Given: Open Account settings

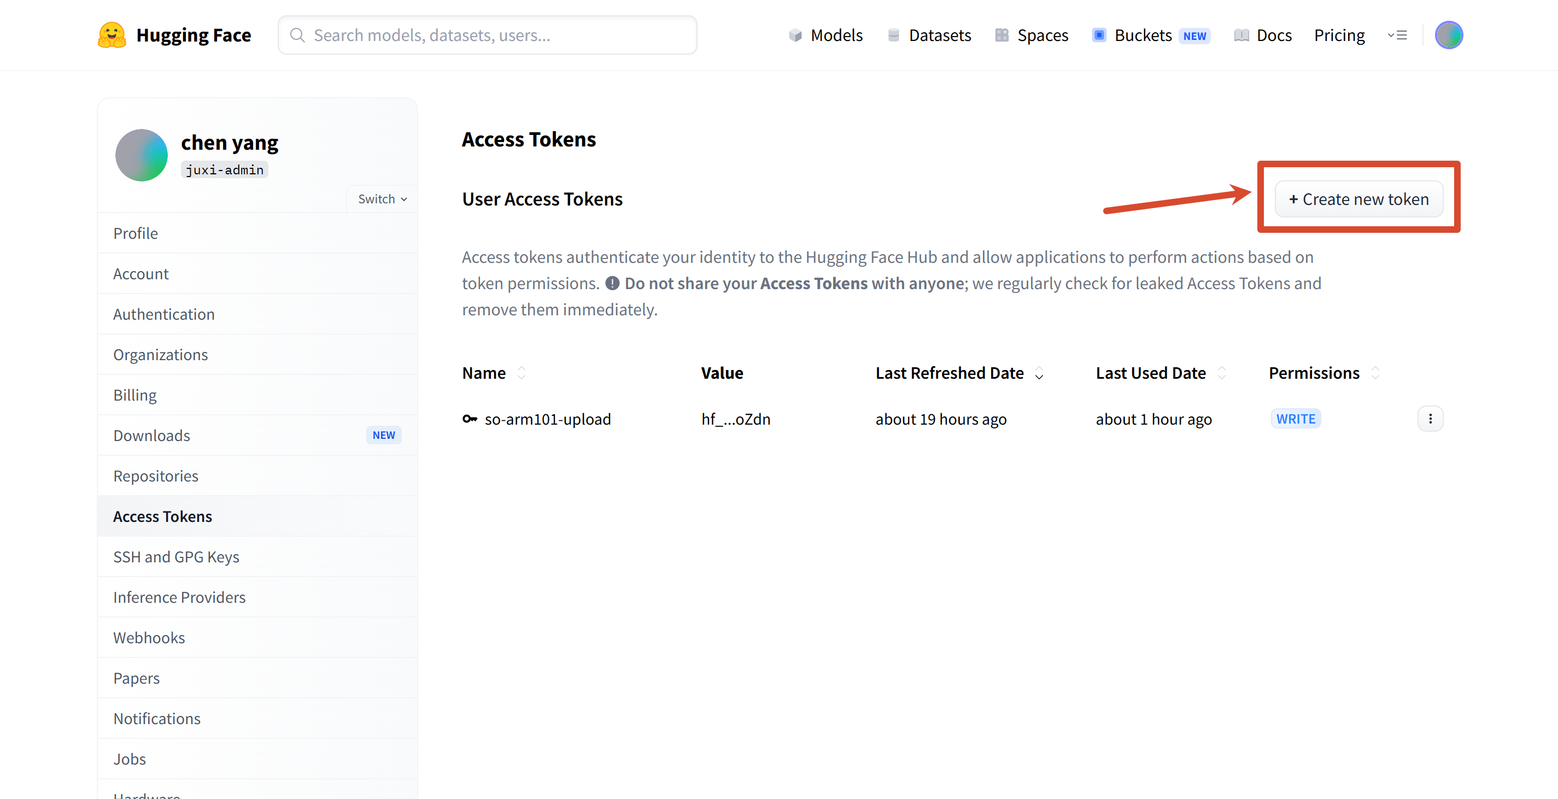Looking at the screenshot, I should (257, 274).
